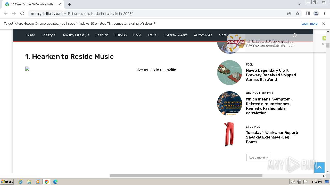Screen dimensions: 330x185
Task: Open the Chrome three-dot menu
Action: [324, 13]
